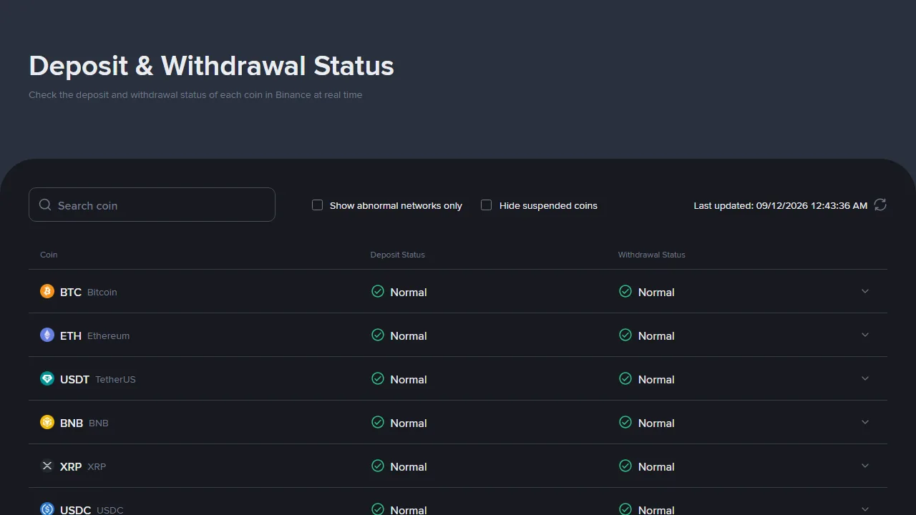Click the USDC coin logo
Image resolution: width=916 pixels, height=515 pixels.
point(47,509)
